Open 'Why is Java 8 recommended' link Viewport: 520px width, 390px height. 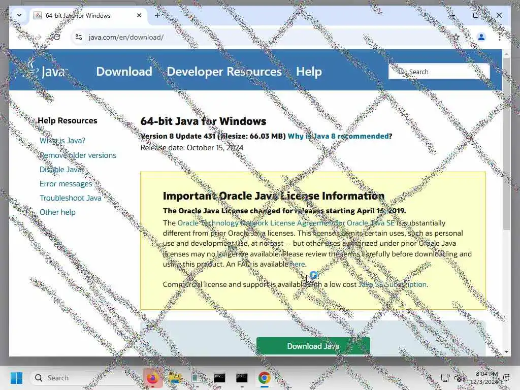[338, 136]
